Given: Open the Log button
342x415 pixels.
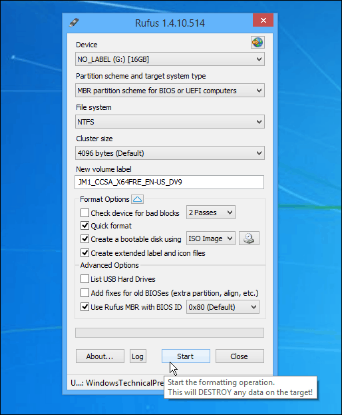Looking at the screenshot, I should coord(138,356).
